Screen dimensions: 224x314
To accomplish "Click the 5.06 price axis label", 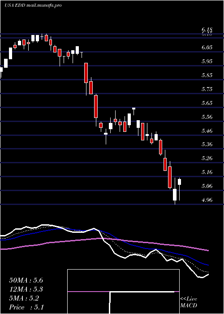I will pyautogui.click(x=207, y=186).
